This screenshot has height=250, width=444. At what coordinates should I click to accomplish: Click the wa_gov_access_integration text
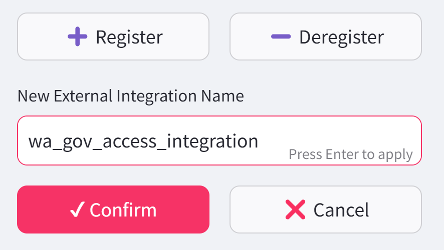click(x=143, y=141)
